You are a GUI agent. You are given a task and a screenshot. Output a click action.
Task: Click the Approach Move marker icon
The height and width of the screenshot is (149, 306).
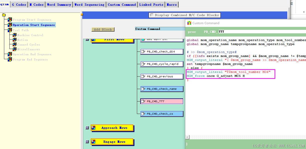pyautogui.click(x=94, y=128)
